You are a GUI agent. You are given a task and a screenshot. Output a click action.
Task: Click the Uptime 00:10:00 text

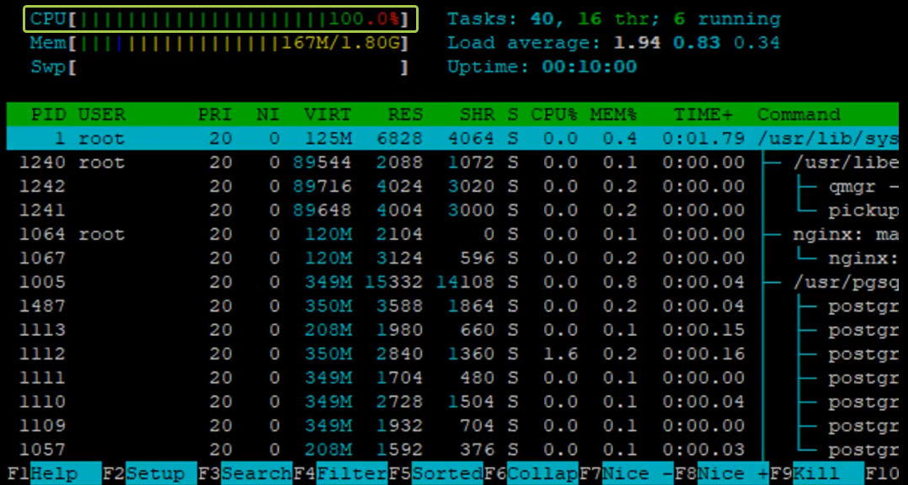click(x=542, y=67)
